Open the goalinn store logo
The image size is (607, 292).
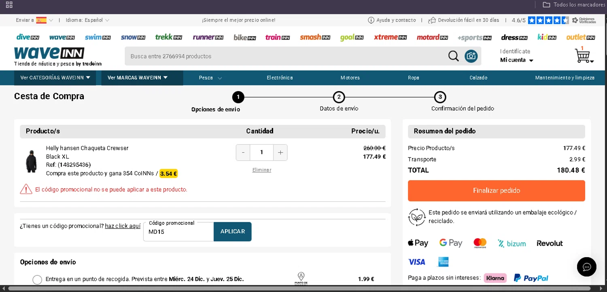point(352,37)
